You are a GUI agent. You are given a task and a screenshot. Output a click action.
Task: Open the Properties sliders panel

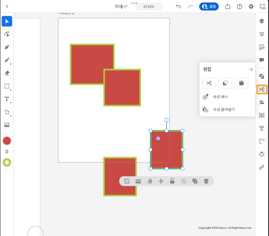(x=262, y=34)
